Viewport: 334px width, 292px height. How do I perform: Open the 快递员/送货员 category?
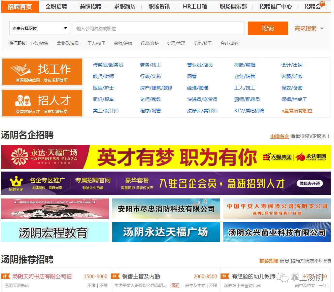(x=202, y=99)
